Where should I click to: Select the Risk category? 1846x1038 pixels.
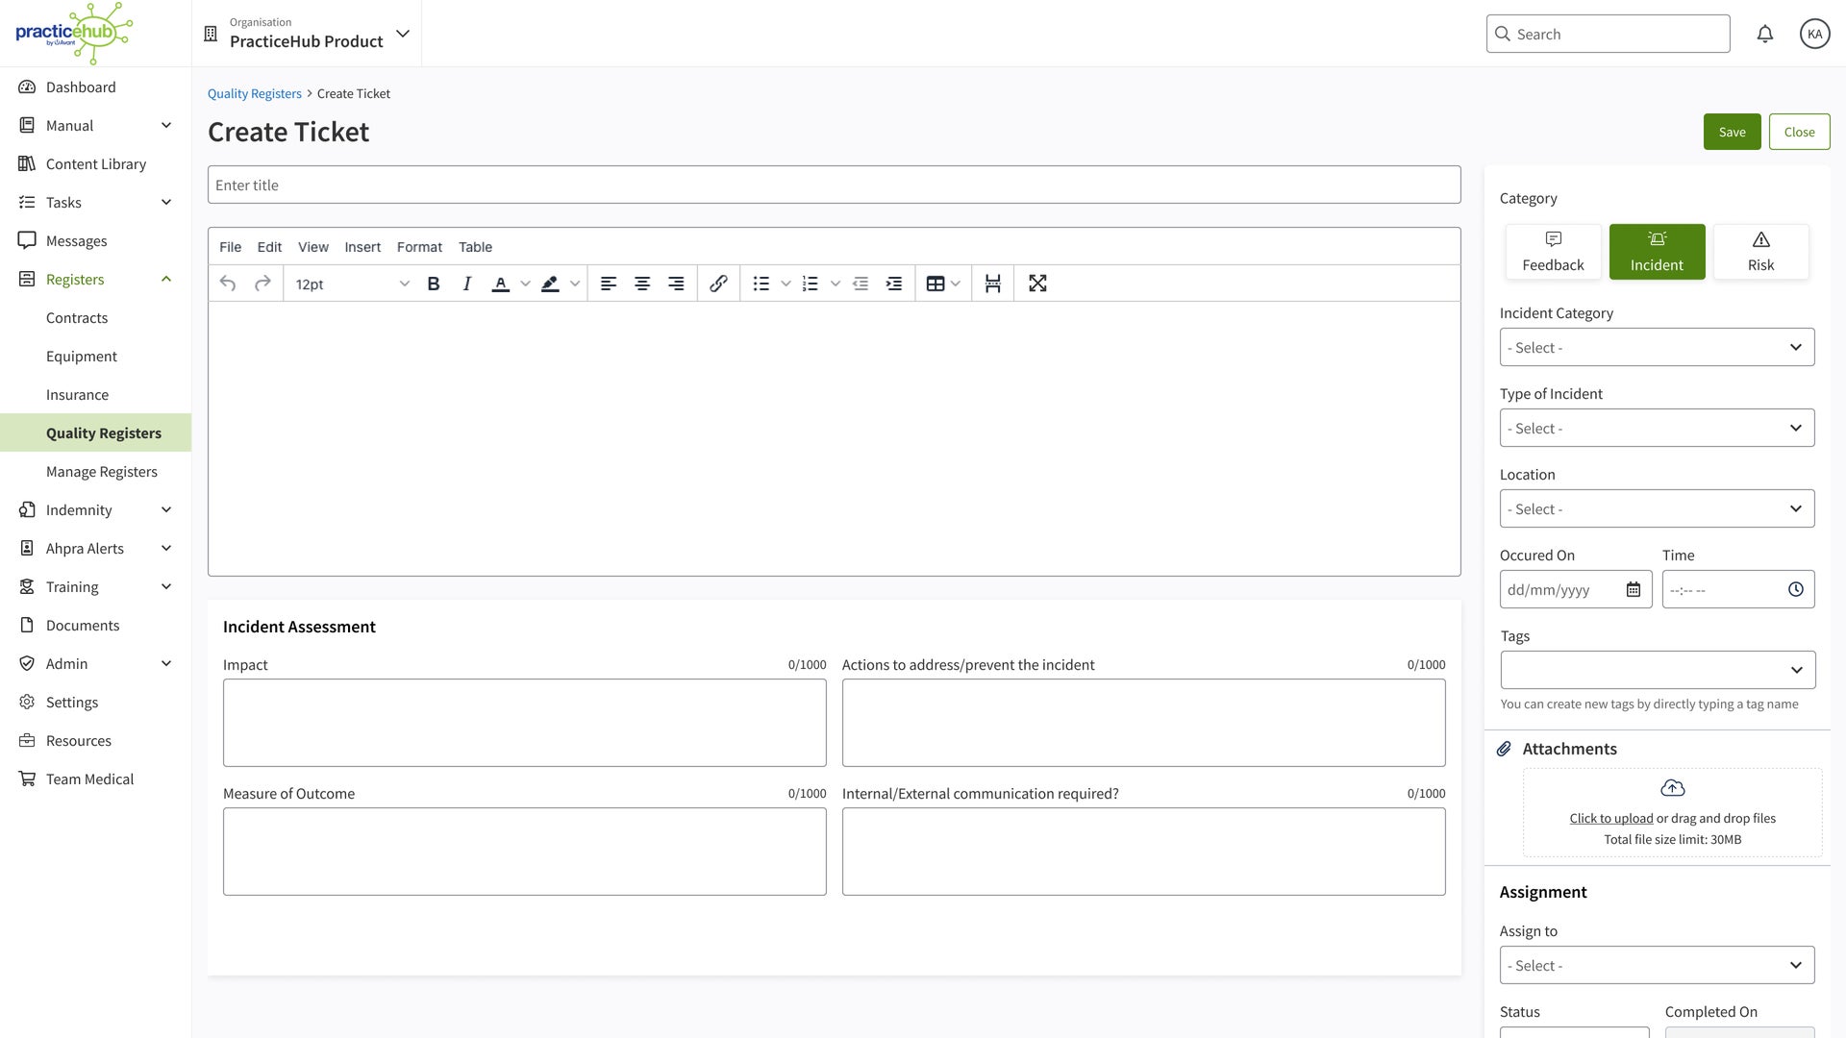point(1760,252)
